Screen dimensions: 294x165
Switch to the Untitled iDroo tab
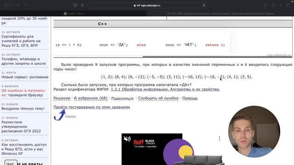tap(73, 13)
